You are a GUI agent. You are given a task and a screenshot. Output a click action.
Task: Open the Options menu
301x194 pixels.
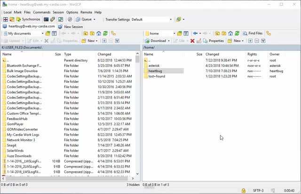coord(72,12)
